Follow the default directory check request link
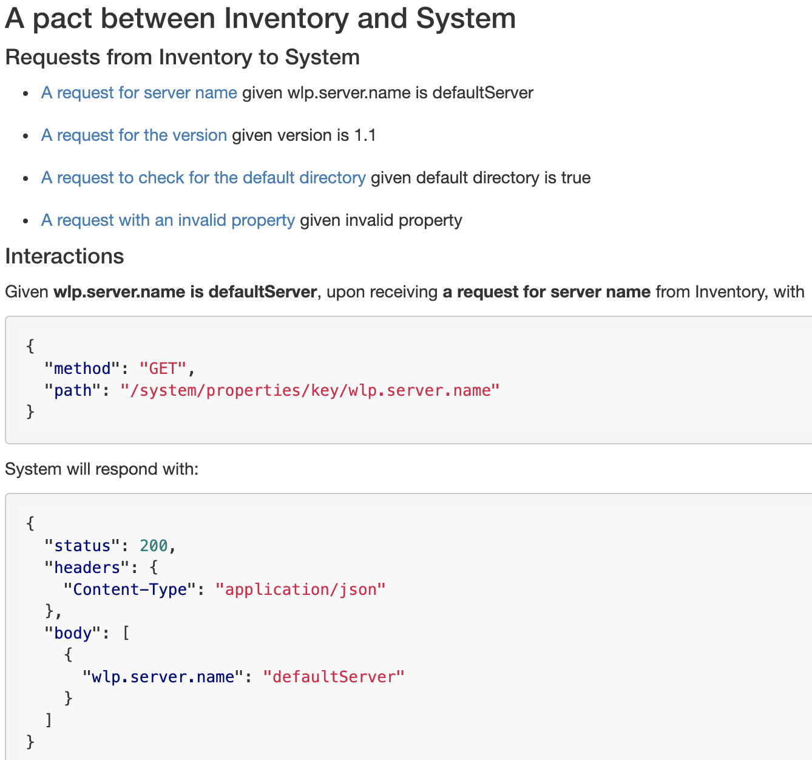Viewport: 812px width, 760px height. (203, 178)
